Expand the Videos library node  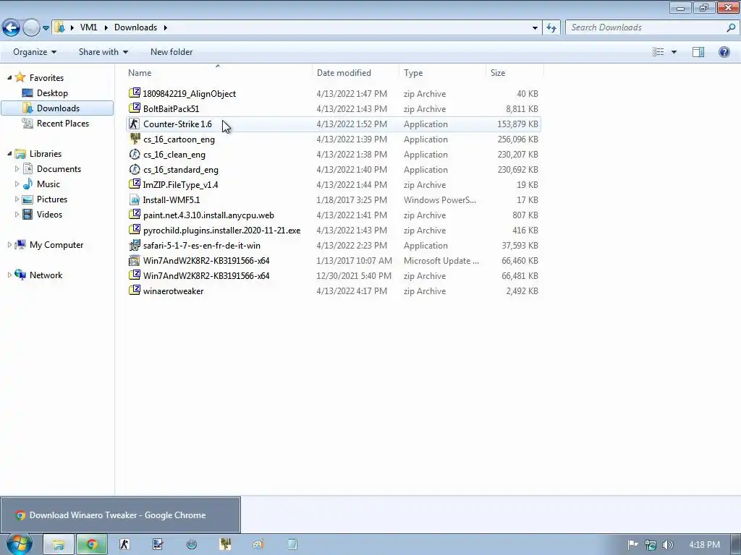point(17,214)
